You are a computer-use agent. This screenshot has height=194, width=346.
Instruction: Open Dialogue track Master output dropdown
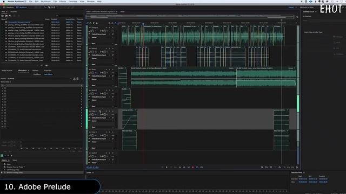click(x=102, y=37)
